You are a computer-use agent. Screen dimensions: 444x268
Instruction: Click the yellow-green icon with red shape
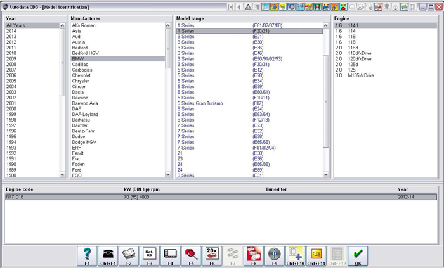pyautogui.click(x=344, y=7)
